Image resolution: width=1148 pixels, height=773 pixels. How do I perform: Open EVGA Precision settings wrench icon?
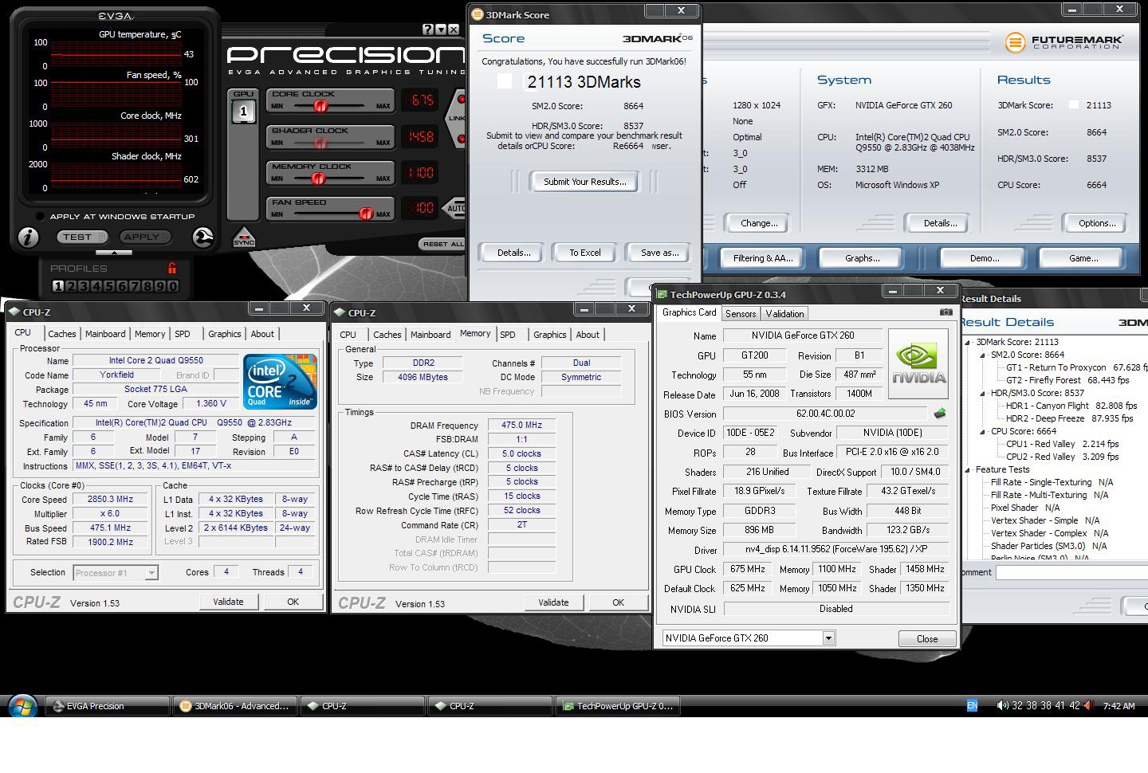tap(203, 237)
